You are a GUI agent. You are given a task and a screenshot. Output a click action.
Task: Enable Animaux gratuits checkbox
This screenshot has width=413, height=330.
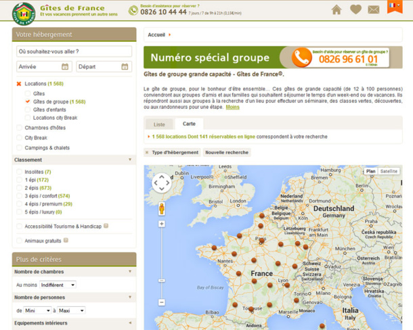click(x=20, y=241)
